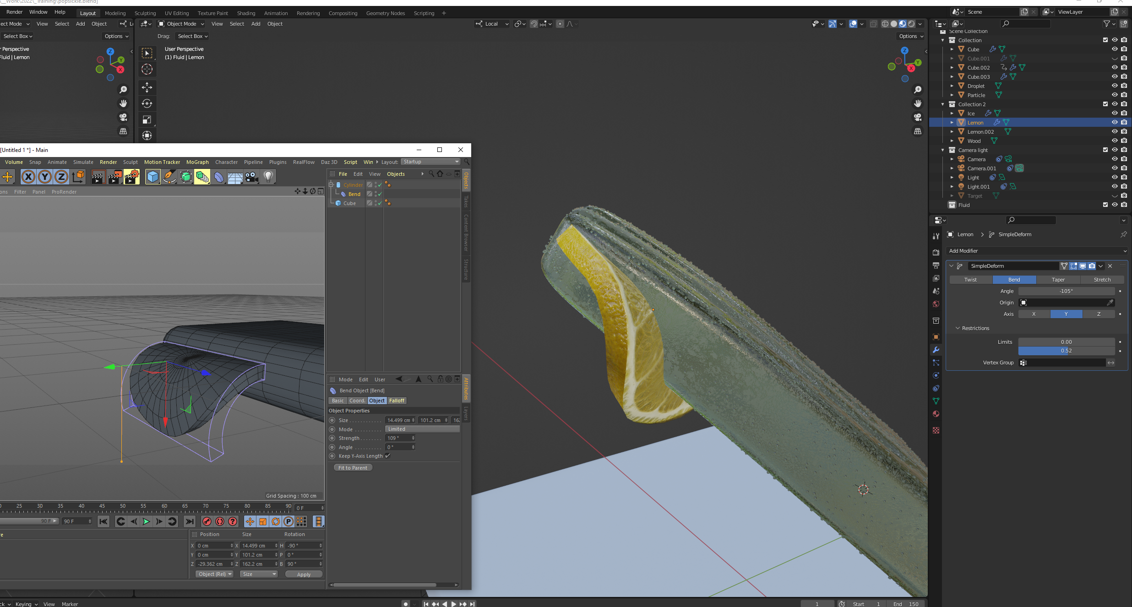The width and height of the screenshot is (1132, 607).
Task: Toggle SimpleDeform render camera button
Action: [x=1092, y=266]
